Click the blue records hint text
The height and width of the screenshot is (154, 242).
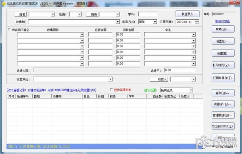(51, 90)
